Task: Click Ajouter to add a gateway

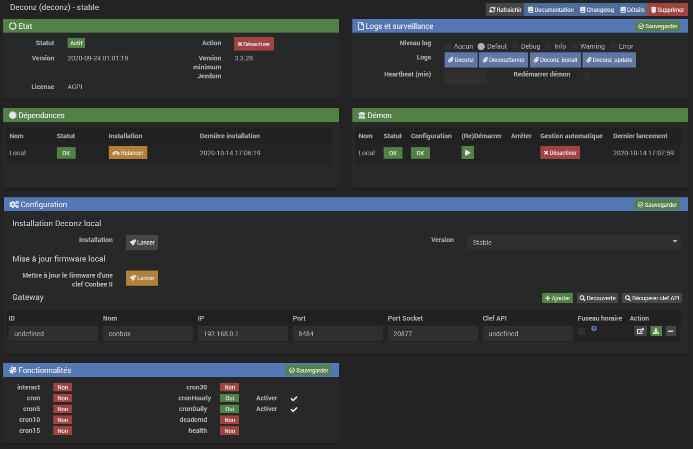Action: pos(557,298)
